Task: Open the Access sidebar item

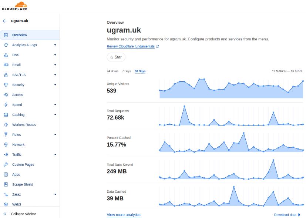Action: 30,95
